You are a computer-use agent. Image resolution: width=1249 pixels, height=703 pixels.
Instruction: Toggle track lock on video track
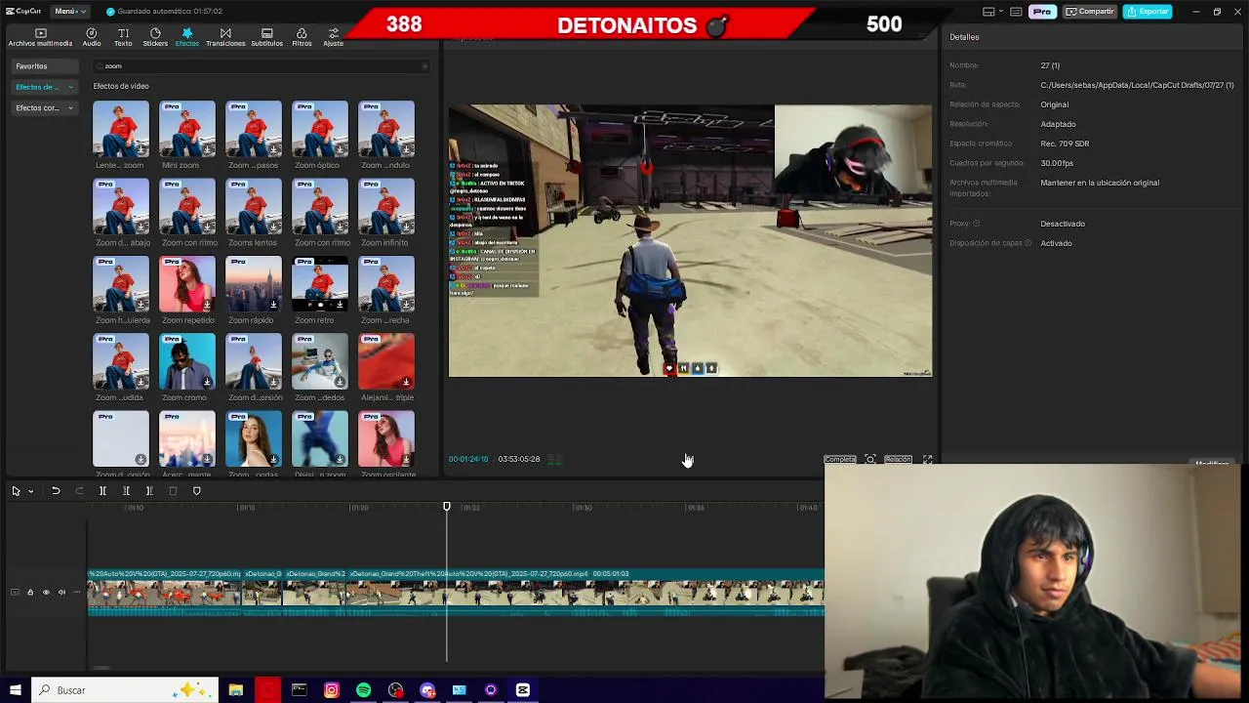click(x=29, y=593)
